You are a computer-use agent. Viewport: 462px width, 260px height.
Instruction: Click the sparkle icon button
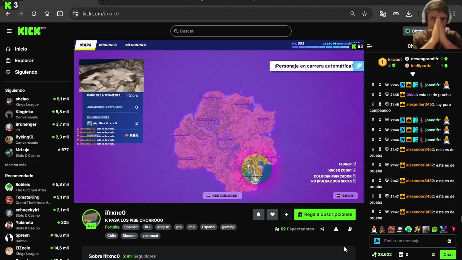point(286,214)
